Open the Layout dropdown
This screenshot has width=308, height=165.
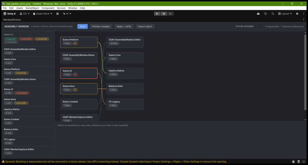(x=285, y=13)
